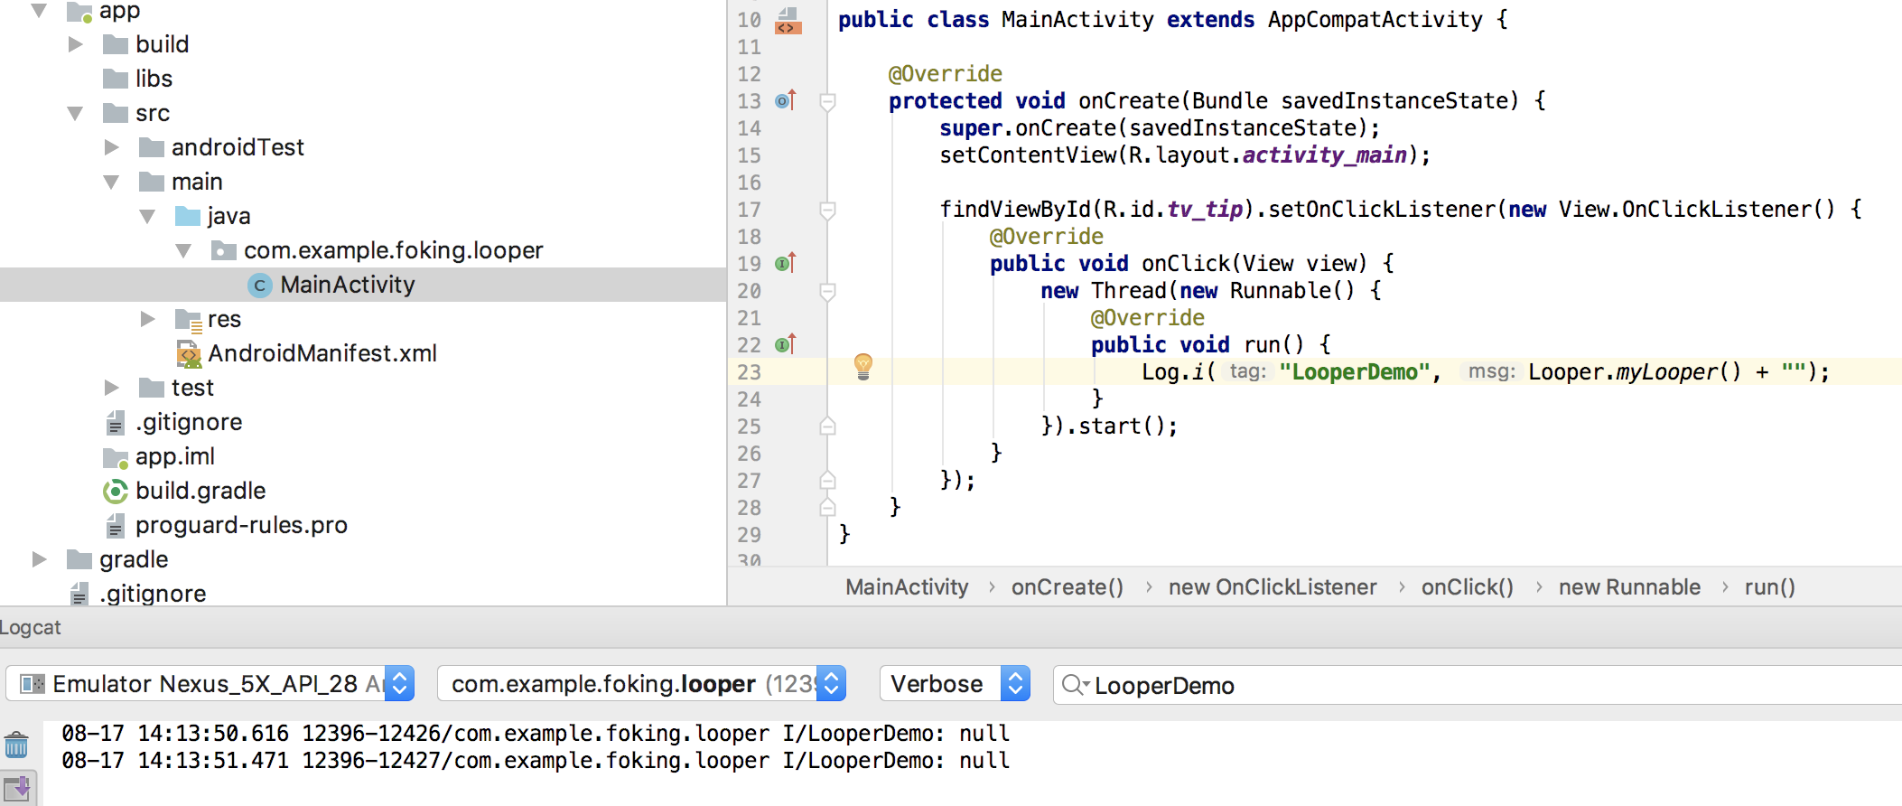Click the yellow lightbulb intention icon
Image resolution: width=1902 pixels, height=806 pixels.
click(x=863, y=366)
